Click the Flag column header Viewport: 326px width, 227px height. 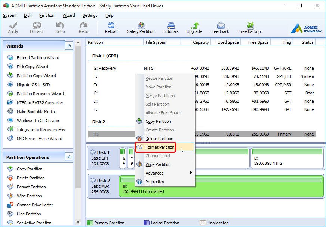[x=282, y=42]
